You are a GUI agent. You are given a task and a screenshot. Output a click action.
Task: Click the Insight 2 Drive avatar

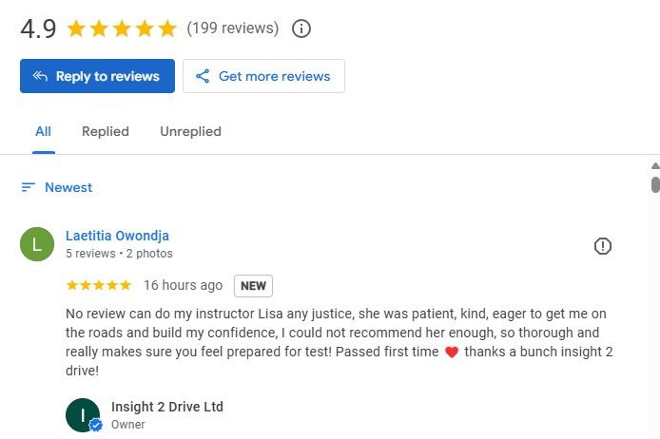(83, 414)
